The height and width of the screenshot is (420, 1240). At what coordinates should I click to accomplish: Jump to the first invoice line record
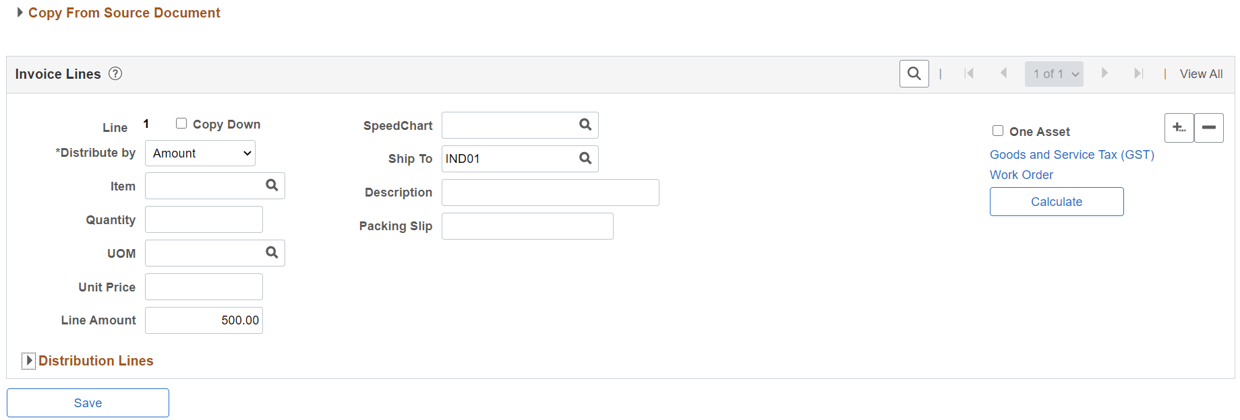(969, 73)
